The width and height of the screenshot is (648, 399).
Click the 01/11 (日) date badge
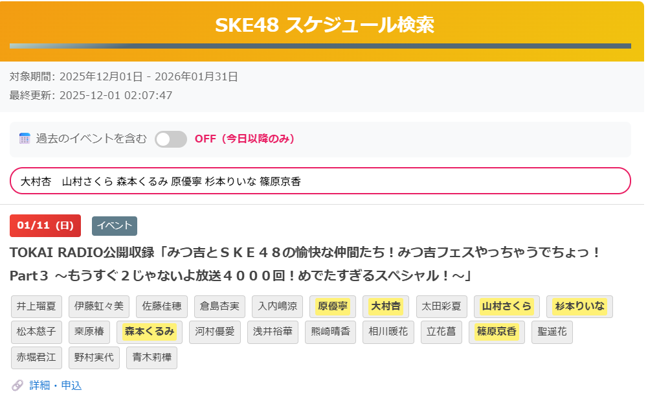45,225
